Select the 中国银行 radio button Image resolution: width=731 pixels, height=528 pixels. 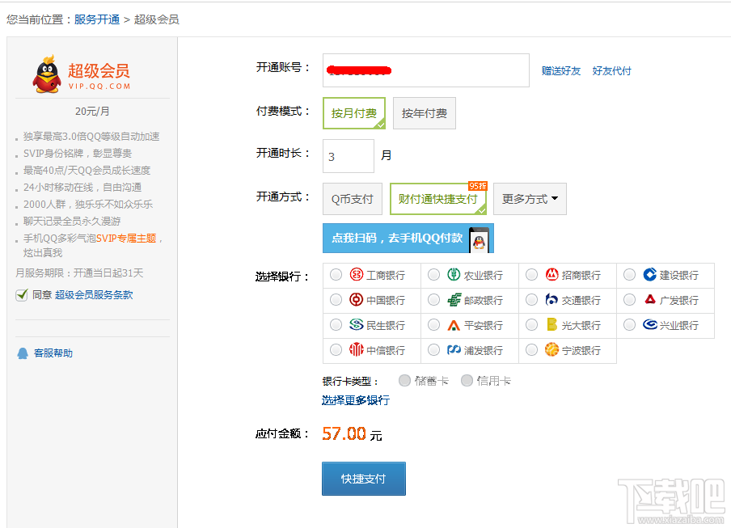336,300
